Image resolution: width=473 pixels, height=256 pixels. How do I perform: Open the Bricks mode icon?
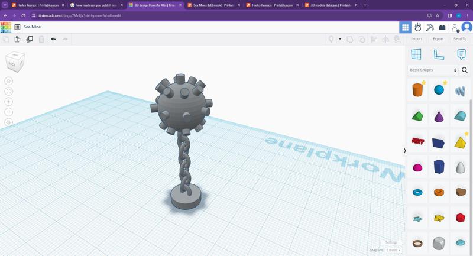pyautogui.click(x=442, y=27)
